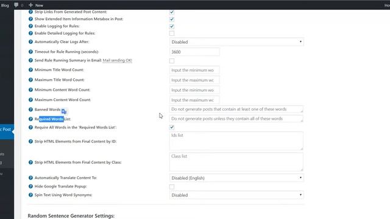Click the Banned Words text area
Screen dimensions: 390x219
click(236, 109)
